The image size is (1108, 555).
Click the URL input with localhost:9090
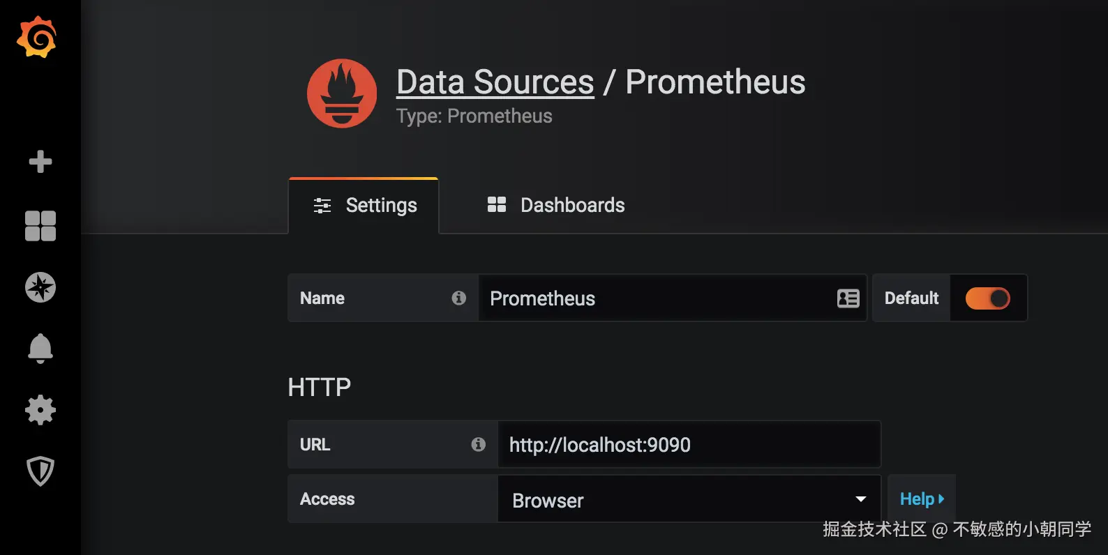click(x=687, y=445)
